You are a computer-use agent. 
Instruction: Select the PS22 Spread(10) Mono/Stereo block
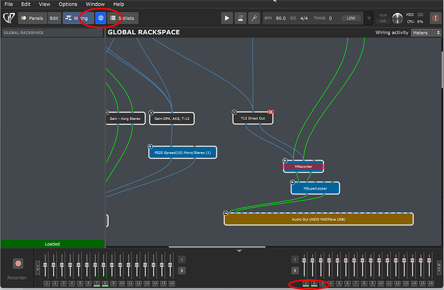(182, 153)
